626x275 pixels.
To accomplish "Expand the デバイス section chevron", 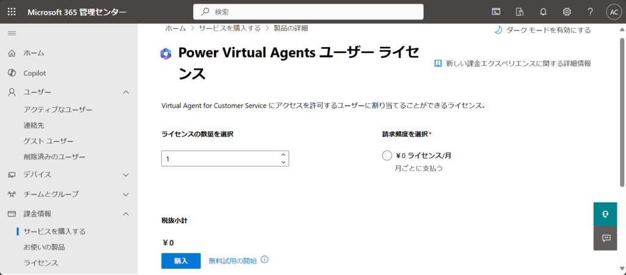I will (x=126, y=175).
